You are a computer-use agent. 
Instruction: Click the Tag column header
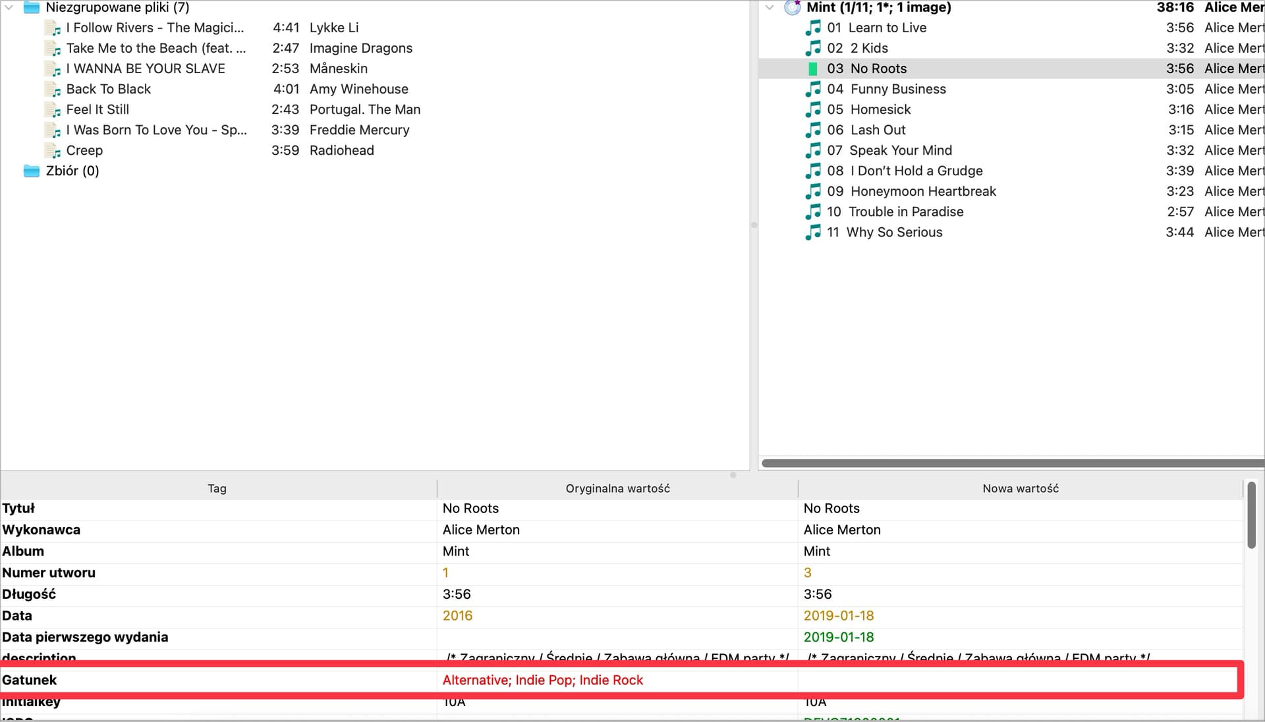tap(217, 489)
